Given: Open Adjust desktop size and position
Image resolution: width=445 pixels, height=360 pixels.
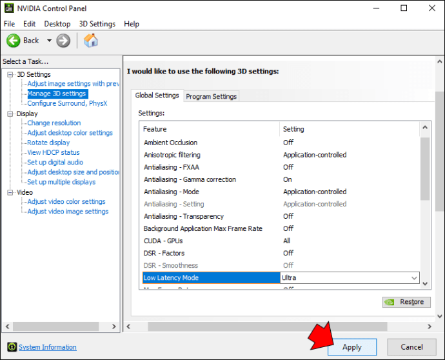Looking at the screenshot, I should point(74,172).
